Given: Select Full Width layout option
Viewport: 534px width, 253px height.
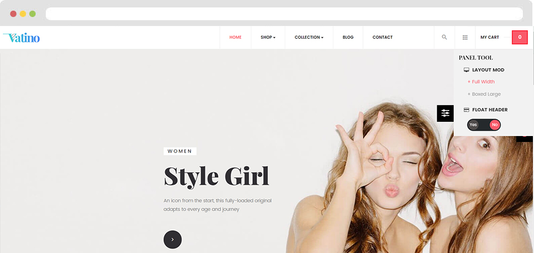Looking at the screenshot, I should click(x=481, y=82).
